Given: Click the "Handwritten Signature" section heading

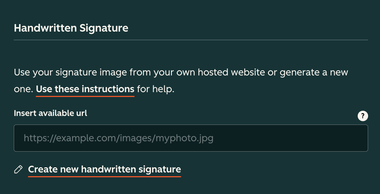Looking at the screenshot, I should tap(71, 28).
